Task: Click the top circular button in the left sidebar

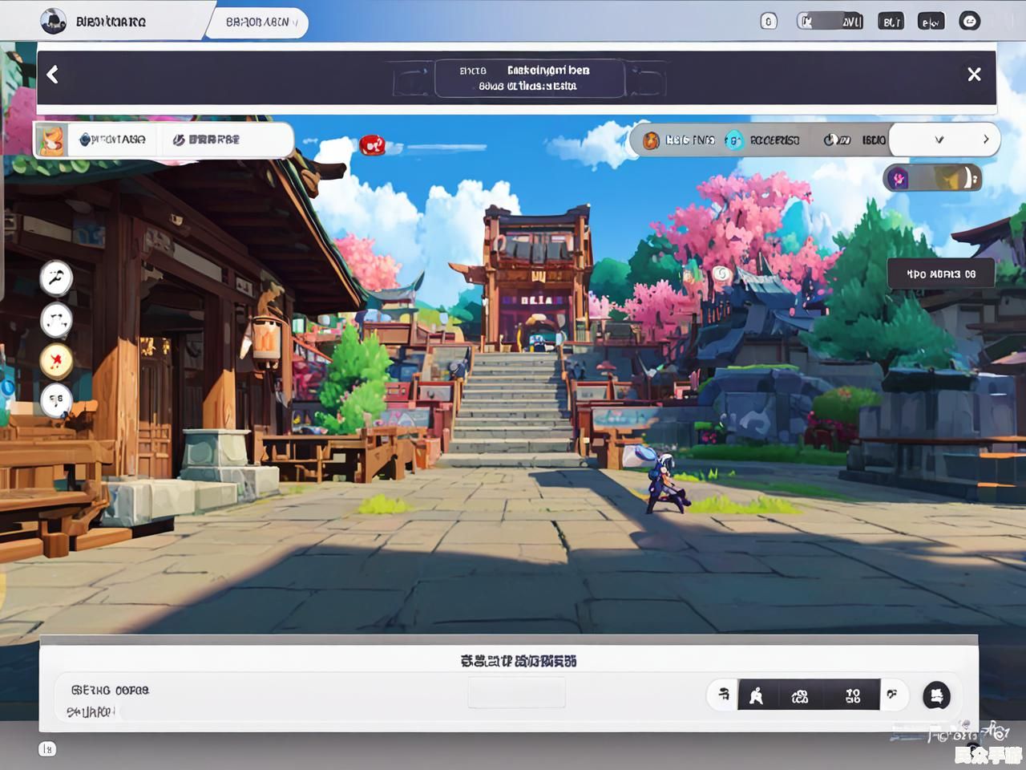Action: pyautogui.click(x=56, y=278)
